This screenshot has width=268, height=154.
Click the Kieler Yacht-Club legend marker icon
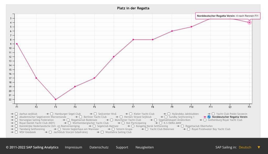(127, 114)
